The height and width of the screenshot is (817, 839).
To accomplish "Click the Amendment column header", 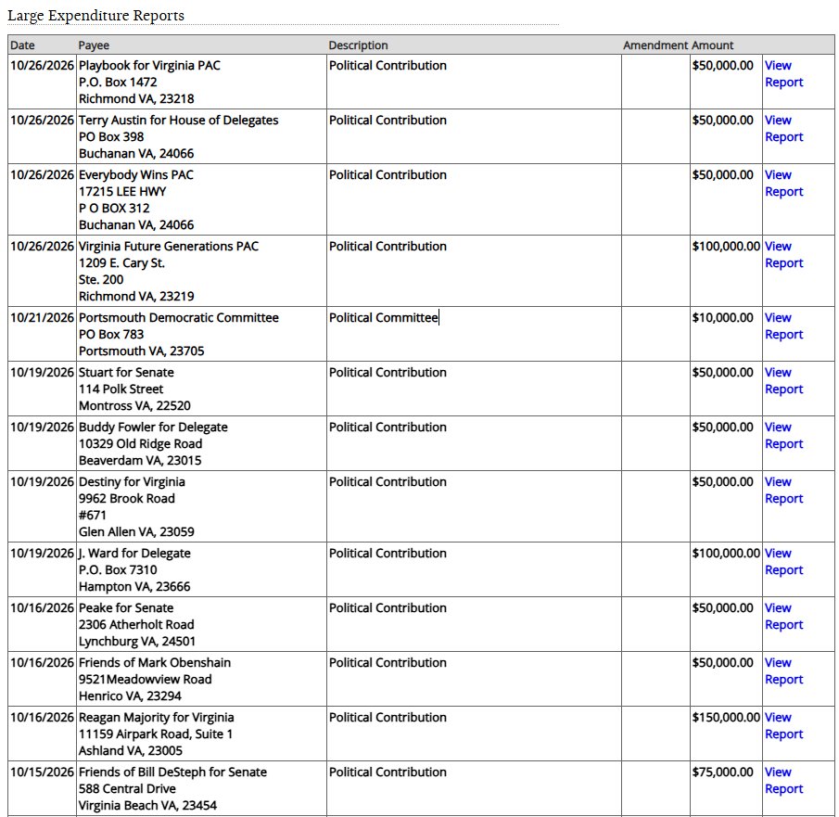I will point(655,45).
